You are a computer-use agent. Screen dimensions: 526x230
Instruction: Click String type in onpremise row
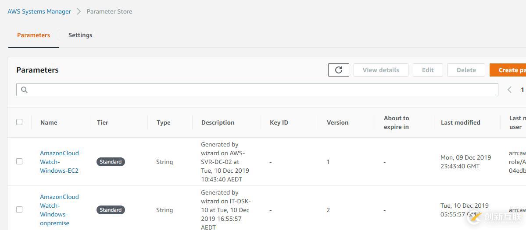(165, 210)
